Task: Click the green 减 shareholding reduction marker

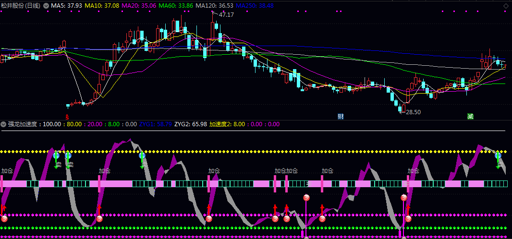Action: 470,117
